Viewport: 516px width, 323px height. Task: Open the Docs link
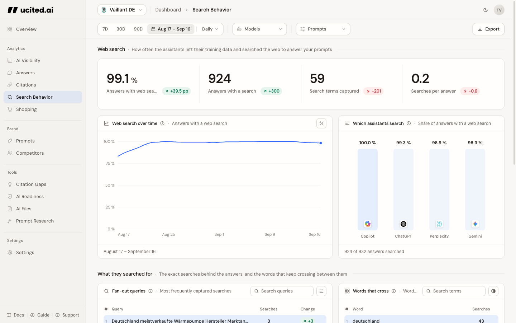(15, 315)
